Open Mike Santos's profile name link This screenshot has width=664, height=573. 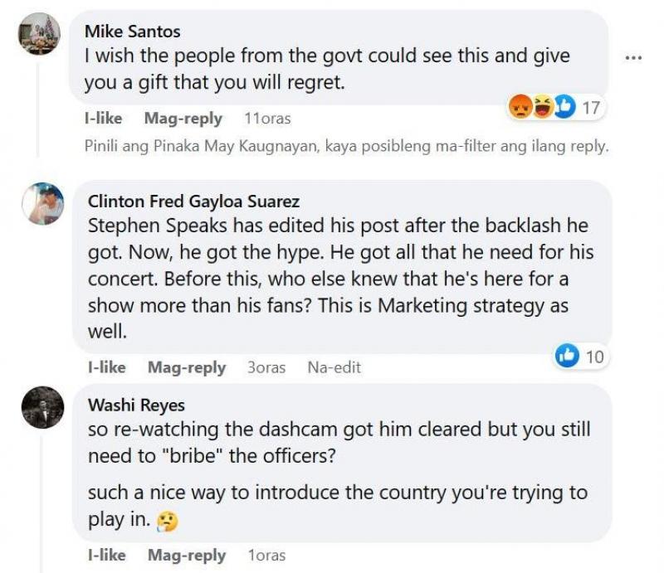[132, 32]
